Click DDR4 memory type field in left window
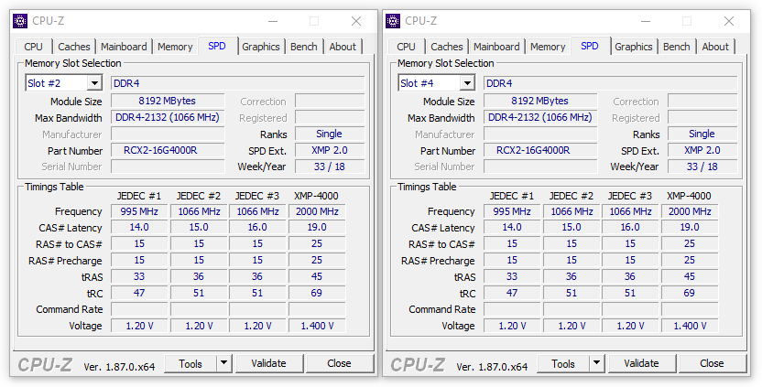 237,83
